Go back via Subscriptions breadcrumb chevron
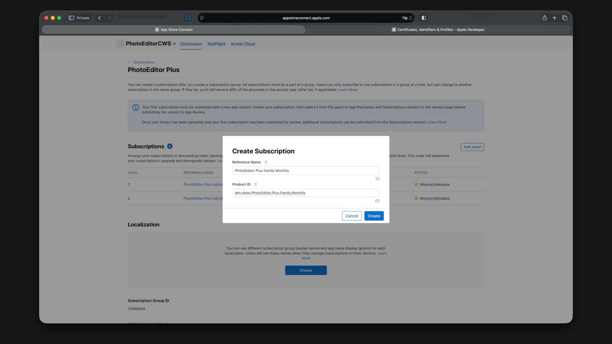 click(x=129, y=62)
